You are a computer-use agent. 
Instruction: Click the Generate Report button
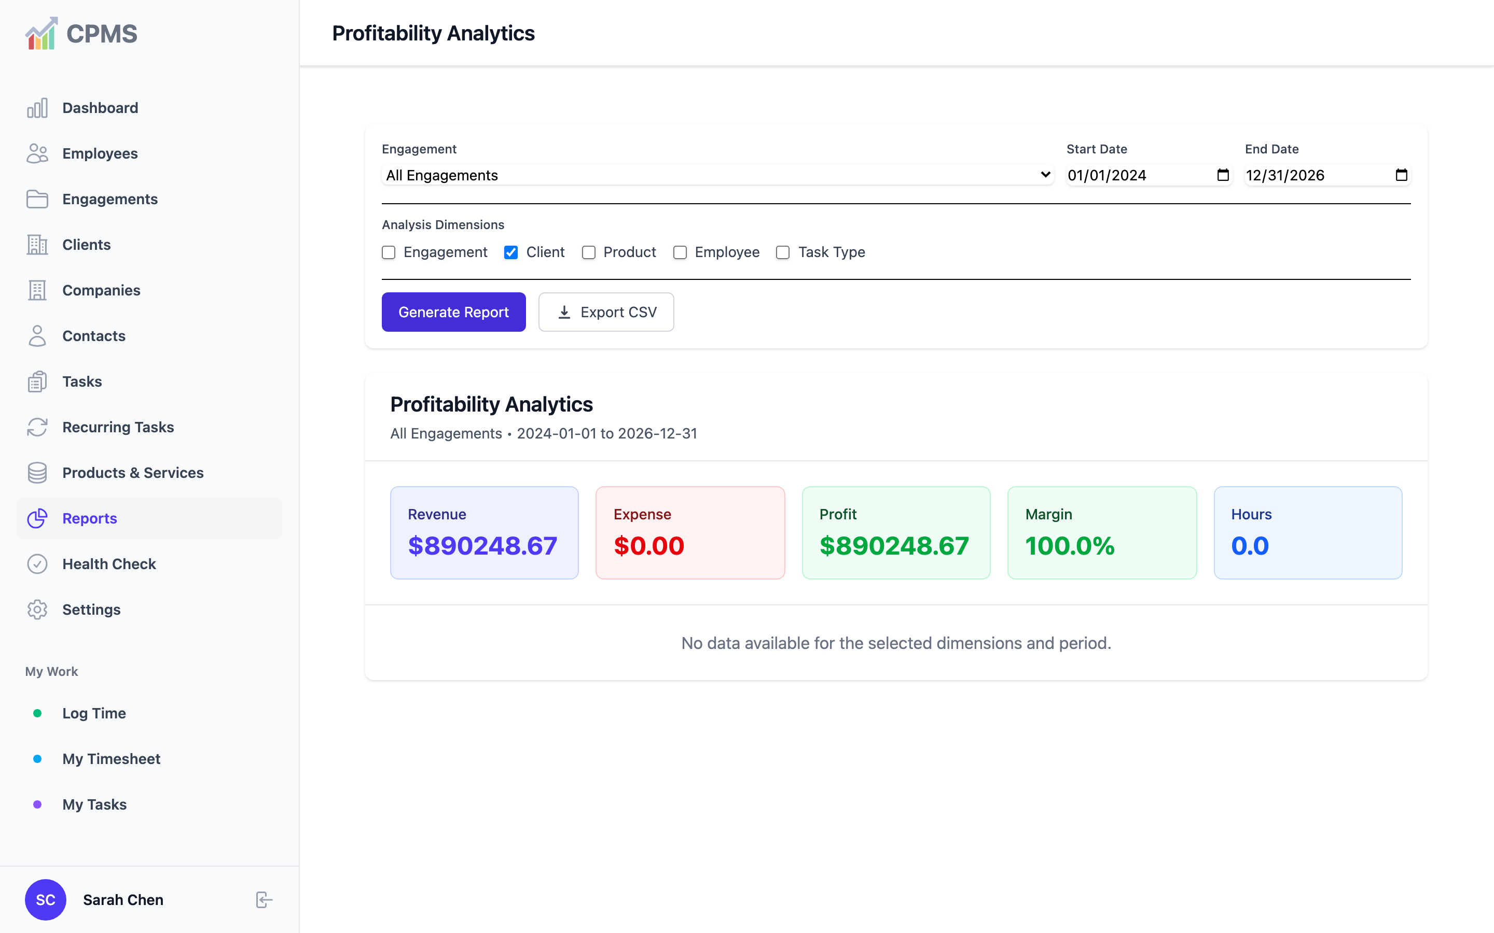(454, 312)
